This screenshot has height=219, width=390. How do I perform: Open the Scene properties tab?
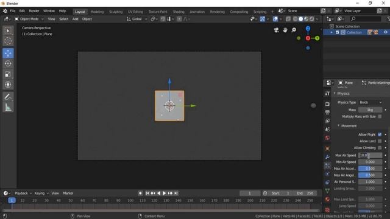[327, 130]
